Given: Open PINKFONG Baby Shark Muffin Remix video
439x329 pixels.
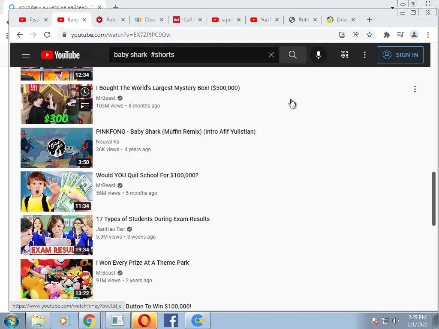Looking at the screenshot, I should pos(176,132).
